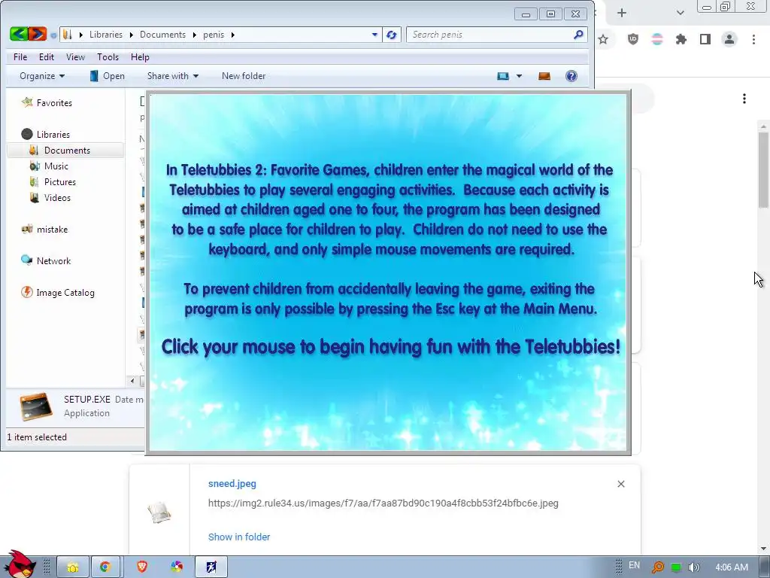This screenshot has width=770, height=578.
Task: Select Favorites in the navigation pane
Action: 54,102
